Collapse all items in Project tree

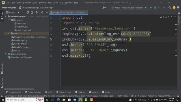pyautogui.click(x=36, y=12)
